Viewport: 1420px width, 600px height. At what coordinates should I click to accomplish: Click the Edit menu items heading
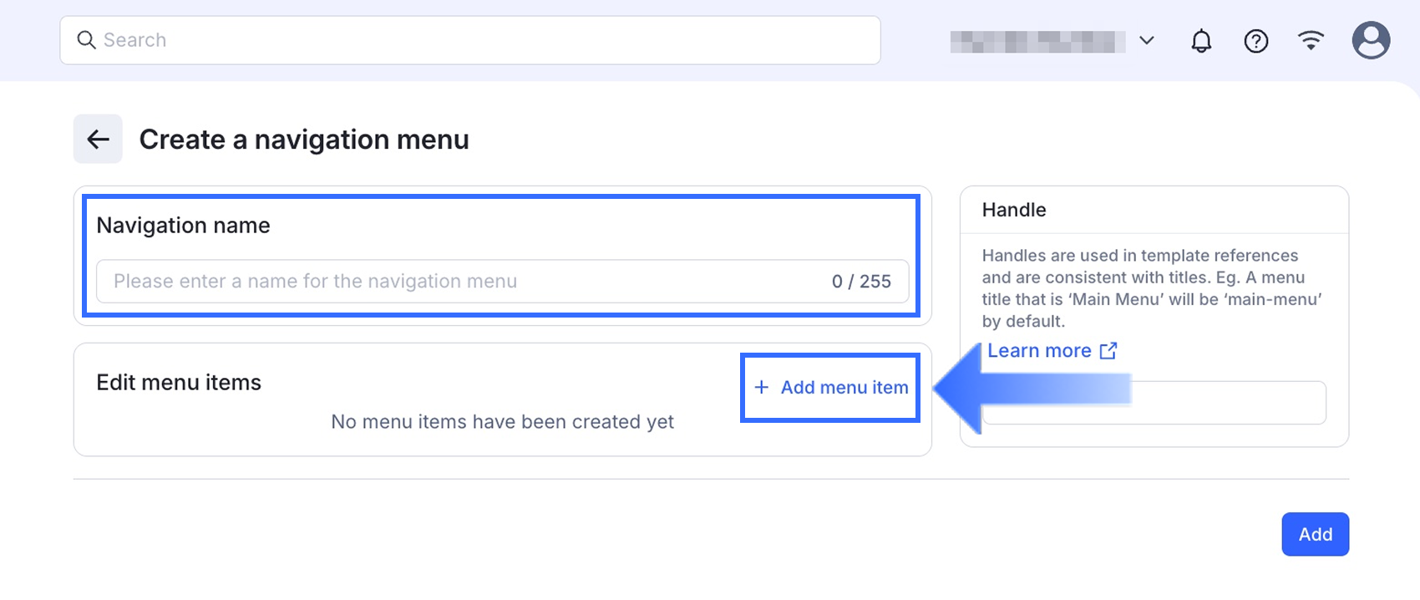[x=179, y=383]
